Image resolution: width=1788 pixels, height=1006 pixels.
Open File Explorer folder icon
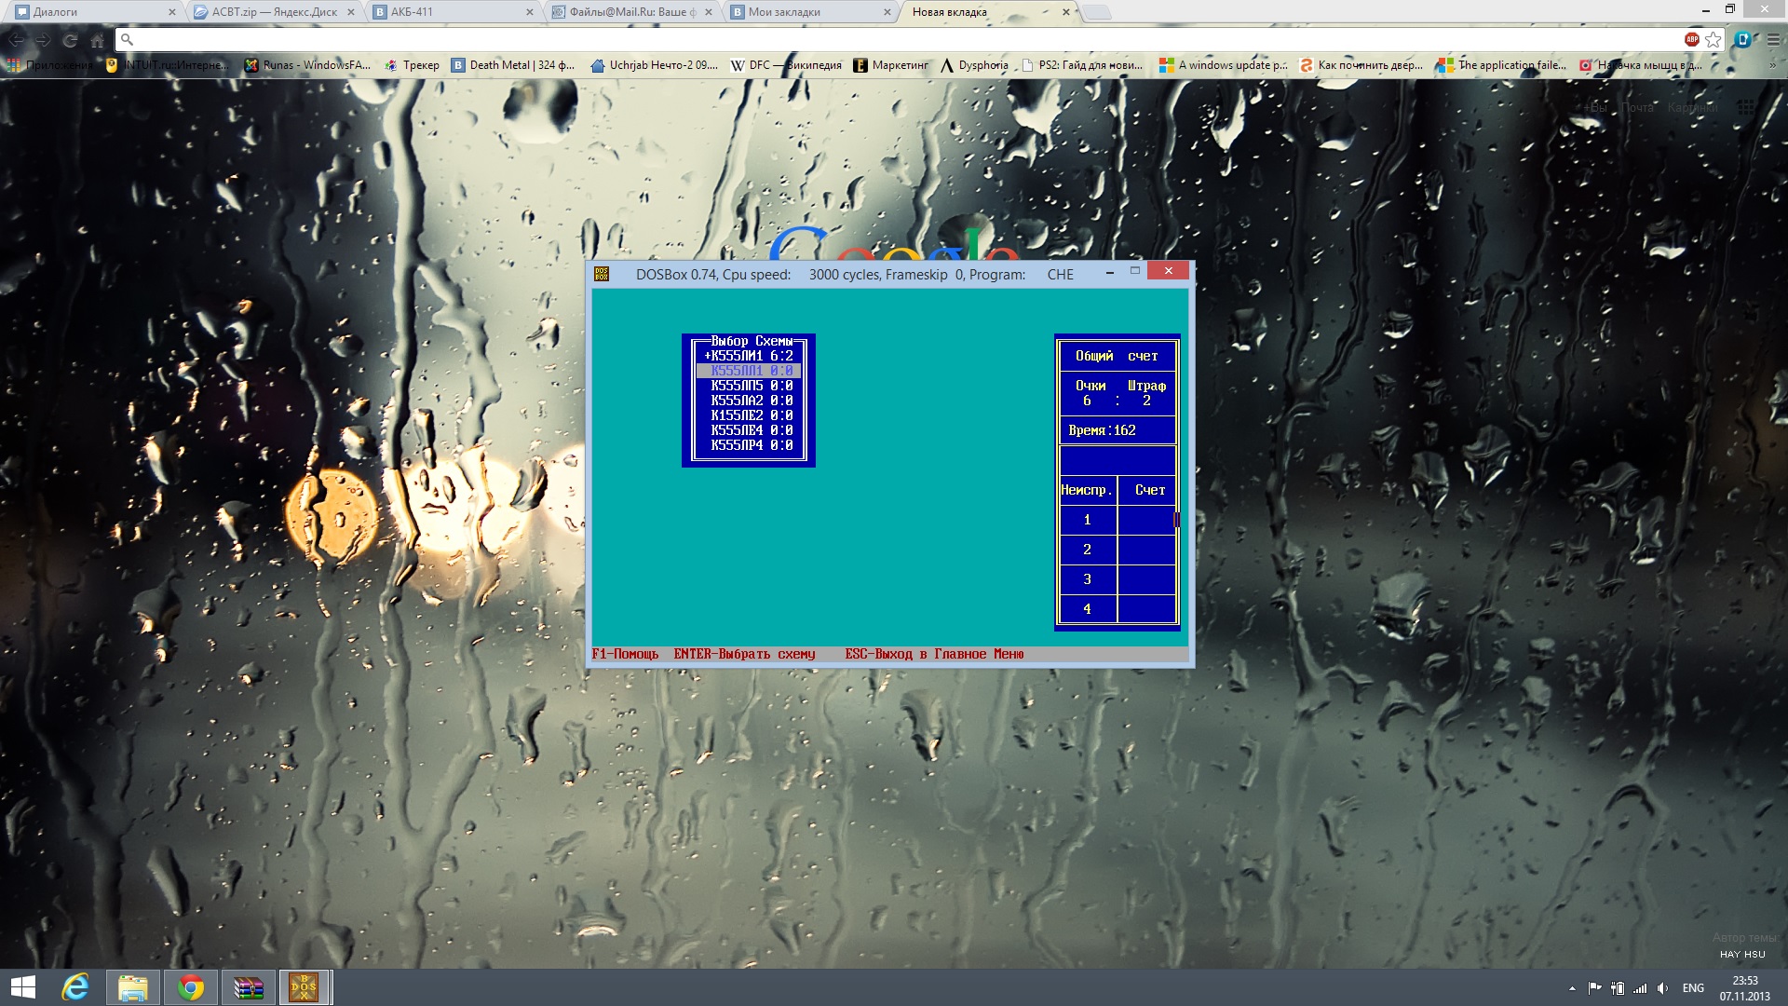coord(133,986)
